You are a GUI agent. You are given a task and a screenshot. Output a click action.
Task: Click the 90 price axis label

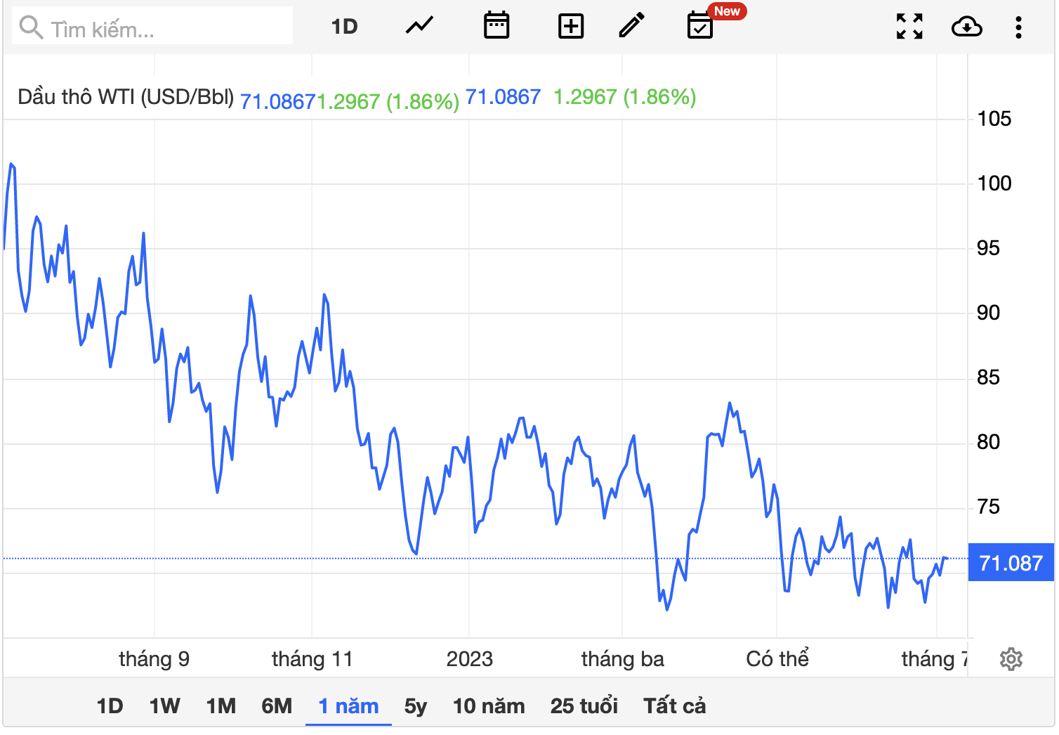point(988,313)
